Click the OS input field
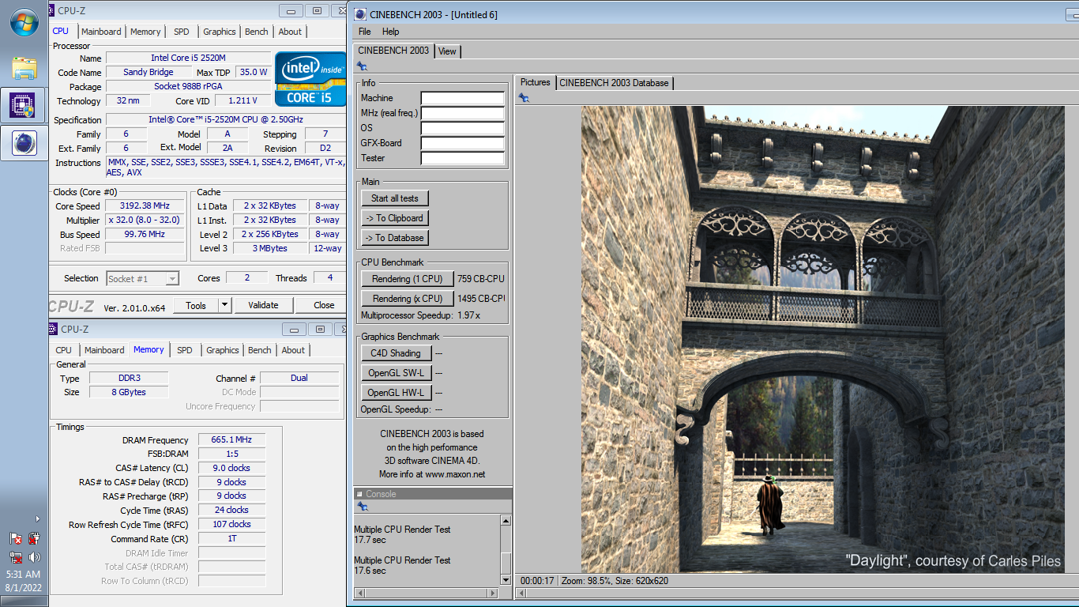This screenshot has width=1079, height=607. pos(462,129)
